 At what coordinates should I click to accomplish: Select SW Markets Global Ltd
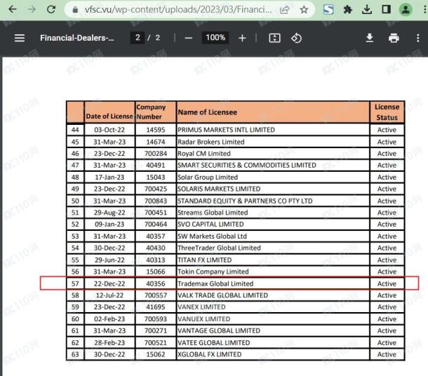(x=212, y=236)
